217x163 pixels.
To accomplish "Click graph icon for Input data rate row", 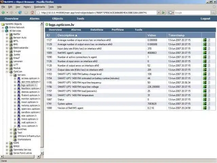I will click(204, 49).
